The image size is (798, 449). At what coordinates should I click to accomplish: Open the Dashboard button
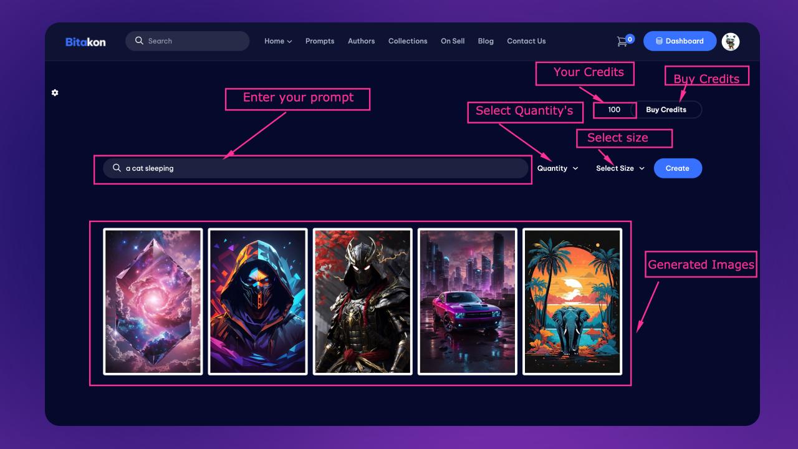click(680, 41)
